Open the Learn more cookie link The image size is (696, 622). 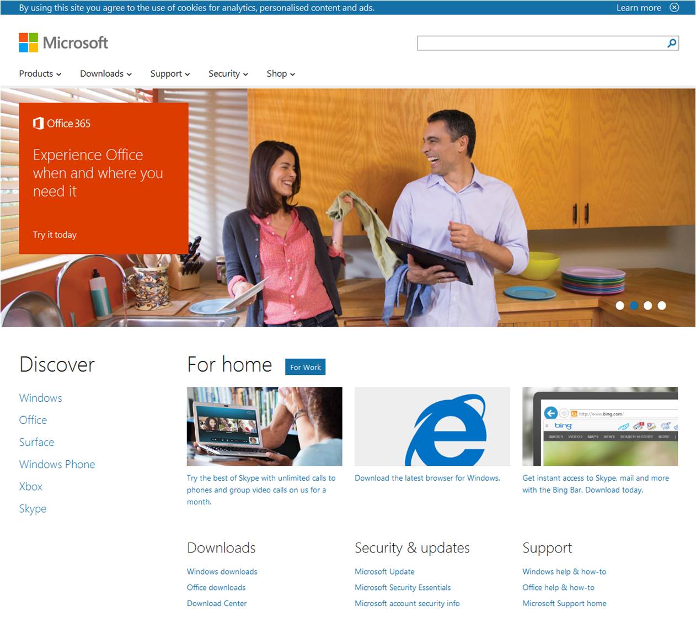(x=639, y=8)
